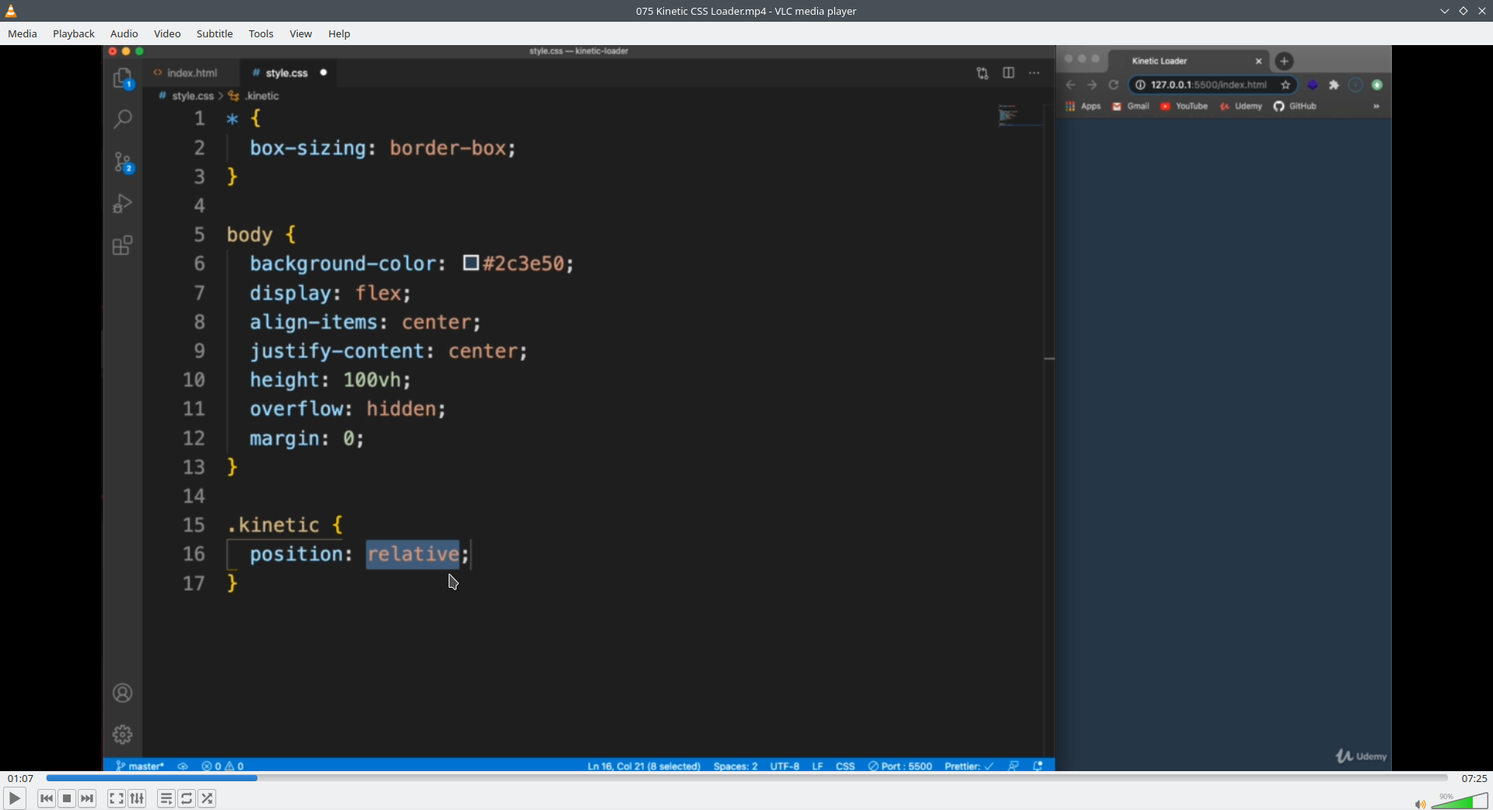Open the Help menu
Viewport: 1493px width, 810px height.
339,33
